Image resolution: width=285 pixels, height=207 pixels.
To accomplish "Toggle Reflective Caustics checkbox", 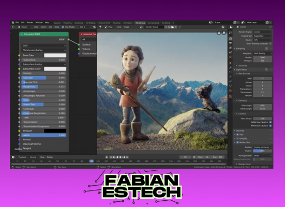I will pyautogui.click(x=271, y=122).
